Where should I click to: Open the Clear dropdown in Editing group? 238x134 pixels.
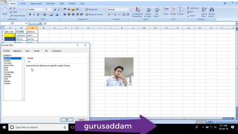click(x=192, y=16)
